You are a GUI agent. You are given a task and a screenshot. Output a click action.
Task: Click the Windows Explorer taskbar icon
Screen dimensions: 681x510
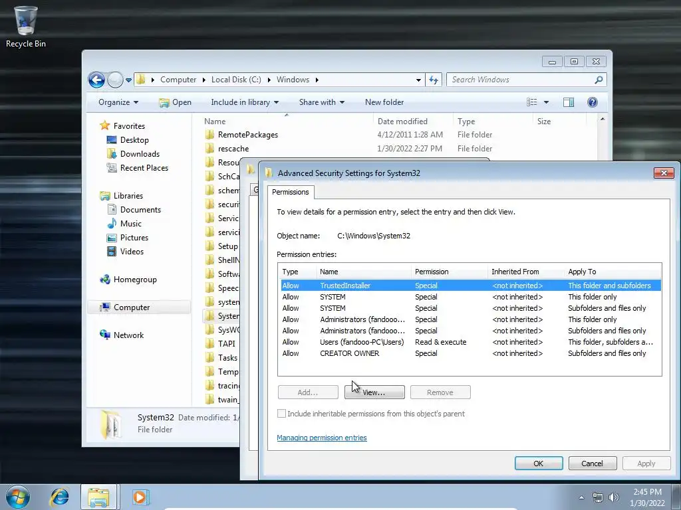[x=98, y=497]
